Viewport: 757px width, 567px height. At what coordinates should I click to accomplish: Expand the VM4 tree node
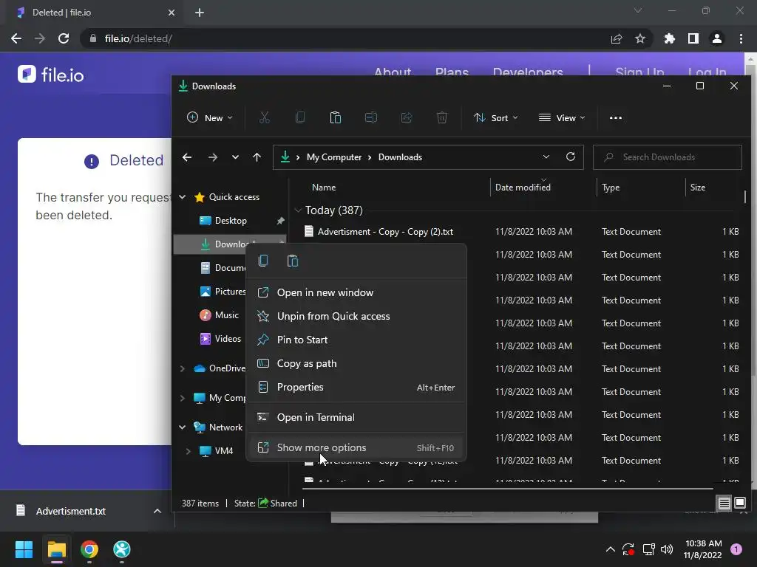tap(189, 451)
